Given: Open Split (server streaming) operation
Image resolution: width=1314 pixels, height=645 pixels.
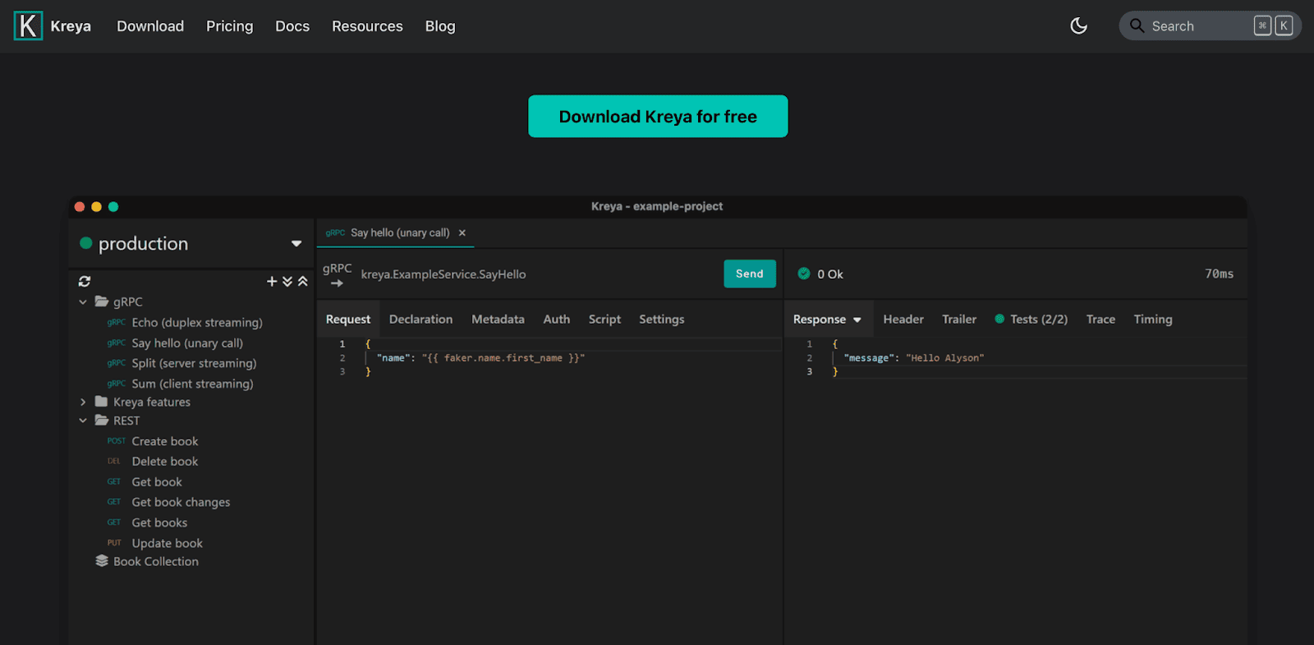Looking at the screenshot, I should [194, 363].
